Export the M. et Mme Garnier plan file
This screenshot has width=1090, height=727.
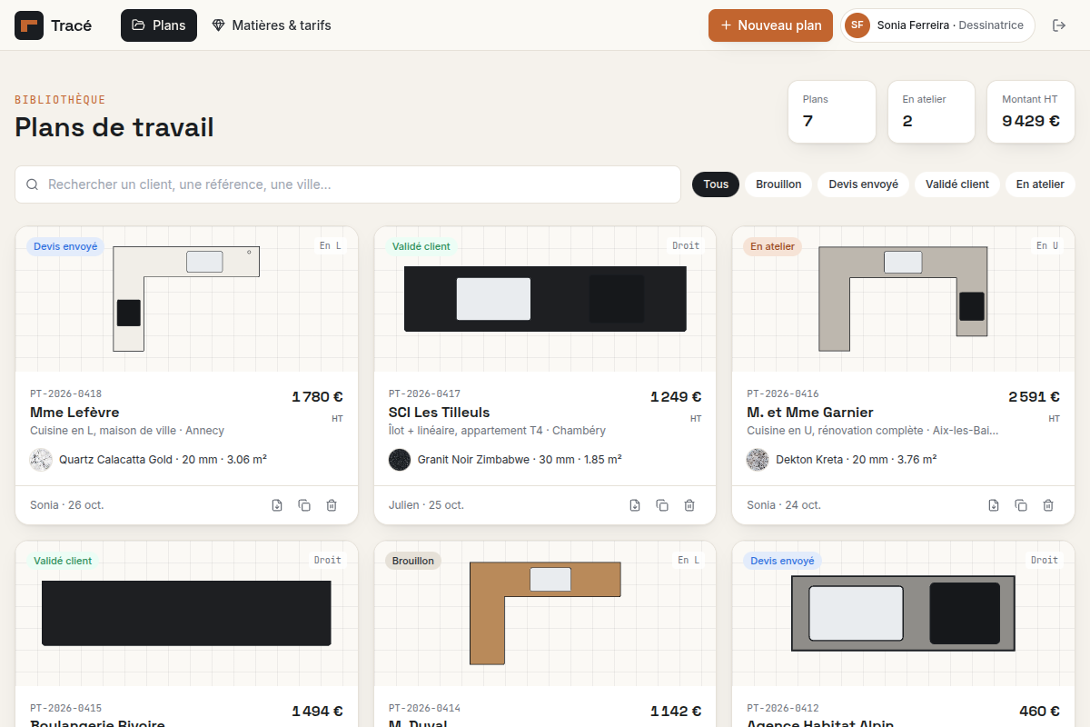pos(994,505)
